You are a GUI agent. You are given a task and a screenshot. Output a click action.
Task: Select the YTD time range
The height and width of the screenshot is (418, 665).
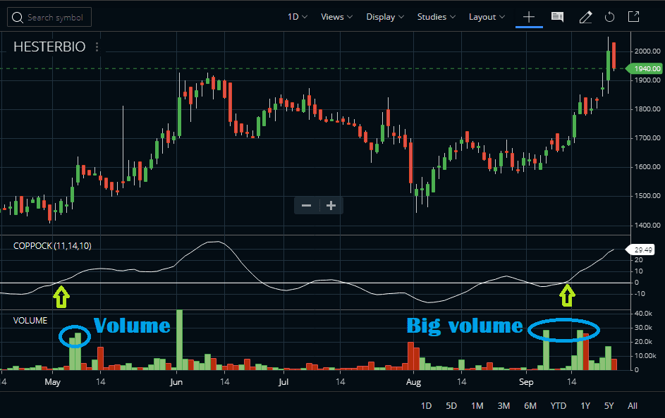pos(558,406)
